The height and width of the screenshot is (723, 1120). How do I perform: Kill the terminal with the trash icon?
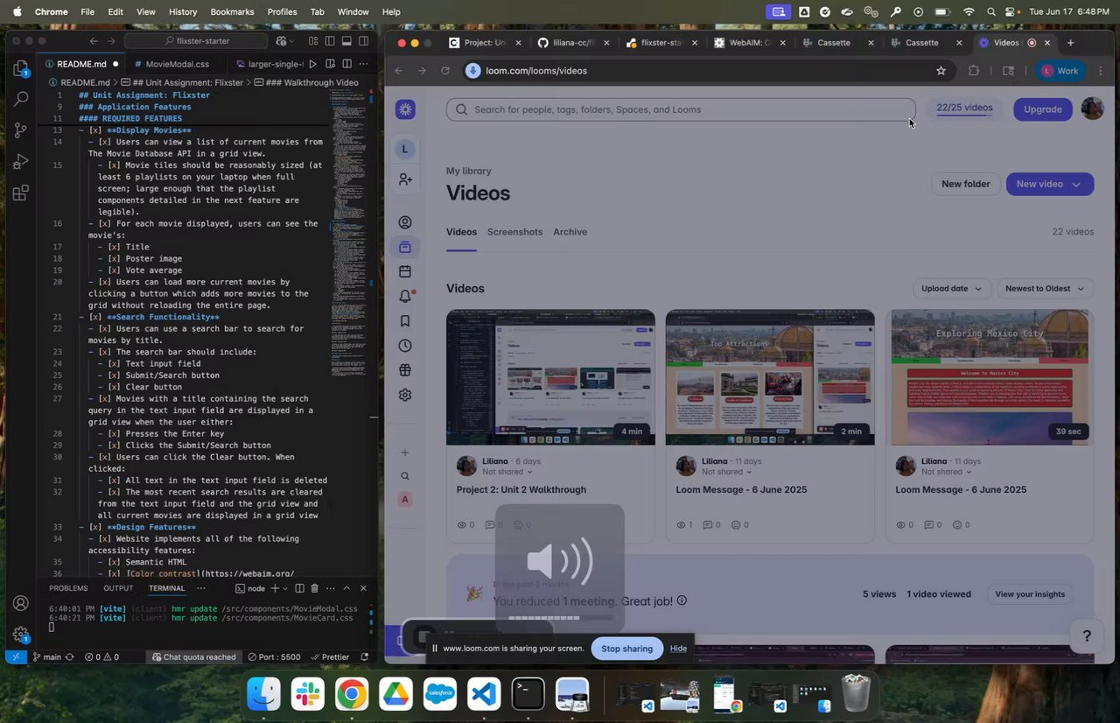pos(315,588)
